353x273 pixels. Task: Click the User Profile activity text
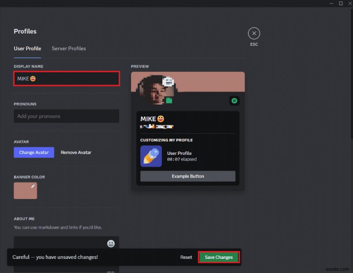pyautogui.click(x=180, y=153)
